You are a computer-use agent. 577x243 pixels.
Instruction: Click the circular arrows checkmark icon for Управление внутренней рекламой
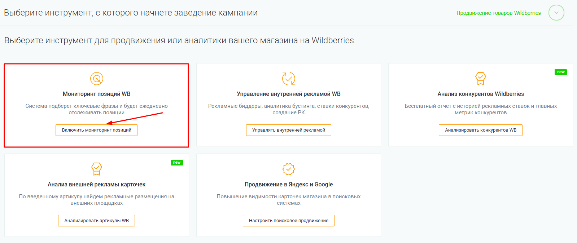click(x=289, y=78)
